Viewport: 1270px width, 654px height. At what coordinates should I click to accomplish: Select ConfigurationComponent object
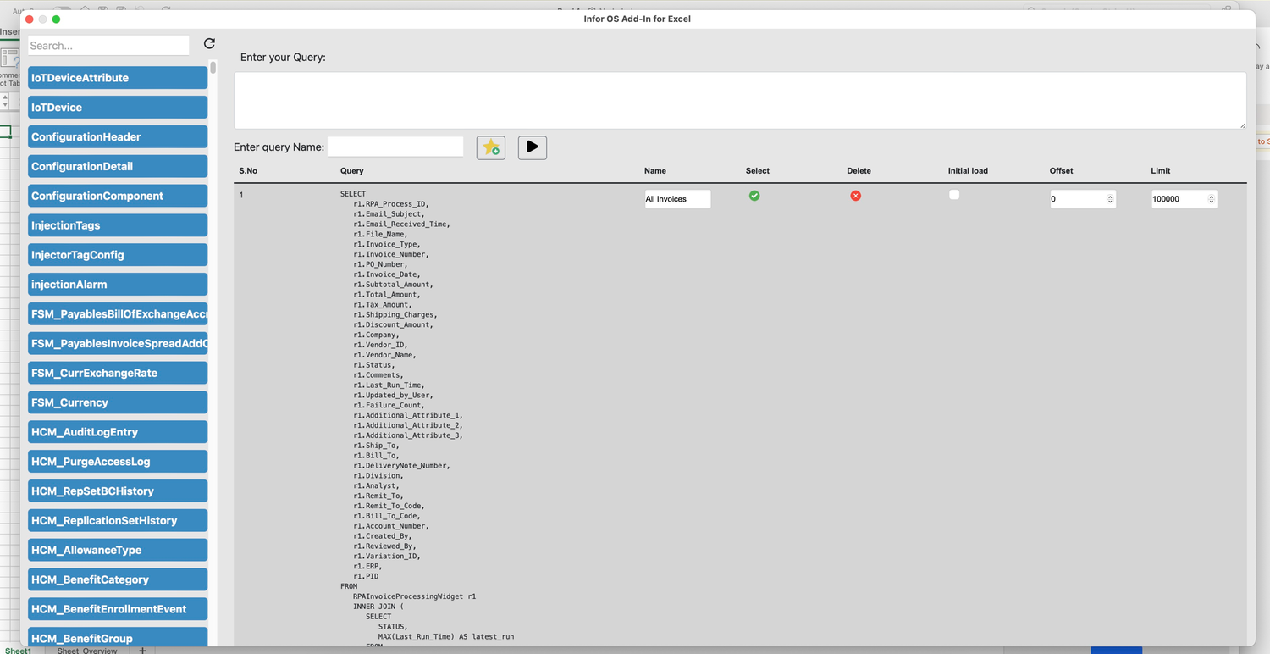118,196
